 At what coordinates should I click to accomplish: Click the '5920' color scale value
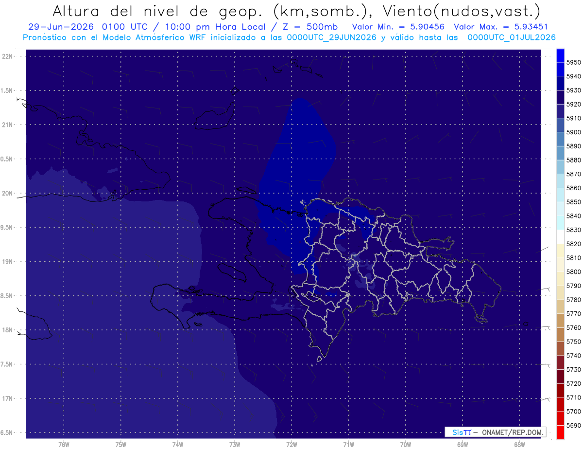pyautogui.click(x=574, y=104)
